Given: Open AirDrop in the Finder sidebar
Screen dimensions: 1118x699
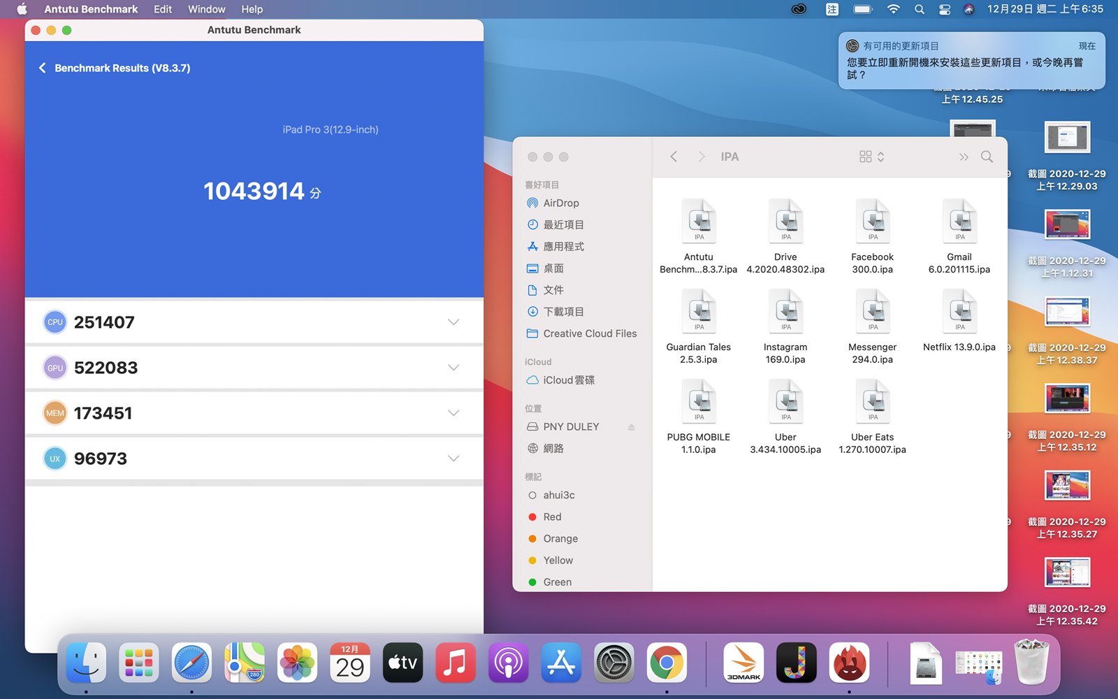Looking at the screenshot, I should point(560,203).
